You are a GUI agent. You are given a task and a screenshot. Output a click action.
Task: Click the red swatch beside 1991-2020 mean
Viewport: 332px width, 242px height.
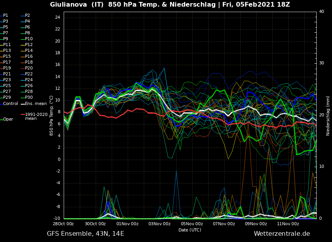coord(23,115)
